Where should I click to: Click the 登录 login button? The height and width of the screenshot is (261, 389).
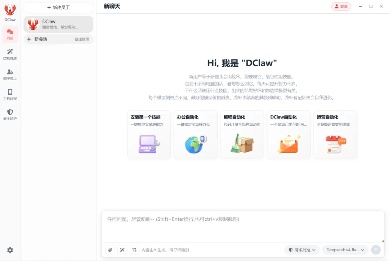341,6
